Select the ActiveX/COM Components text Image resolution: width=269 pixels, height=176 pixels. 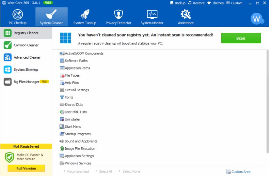pos(84,53)
